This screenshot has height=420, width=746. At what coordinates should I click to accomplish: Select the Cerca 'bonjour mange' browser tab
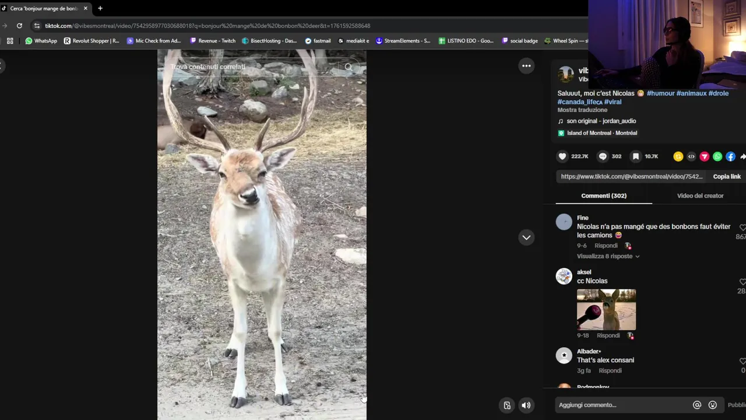point(45,8)
